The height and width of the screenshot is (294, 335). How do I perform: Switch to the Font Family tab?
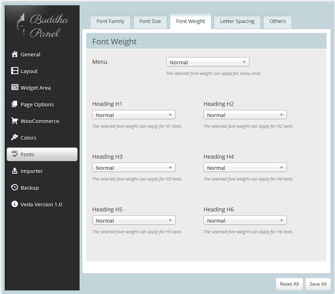[110, 21]
